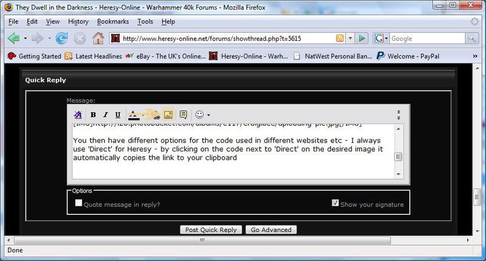Click Go Advanced button
The width and height of the screenshot is (486, 261).
(x=271, y=229)
